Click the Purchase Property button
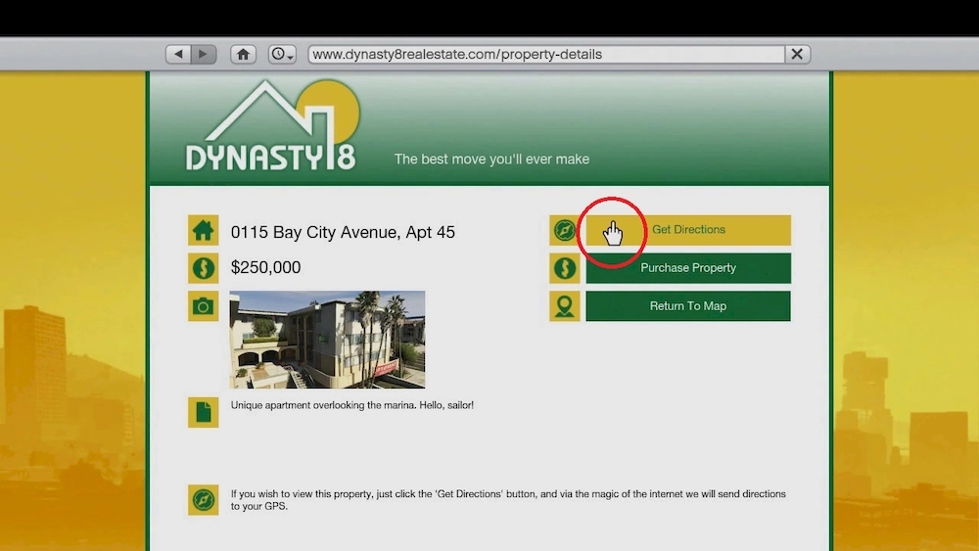The width and height of the screenshot is (979, 551). [x=687, y=268]
